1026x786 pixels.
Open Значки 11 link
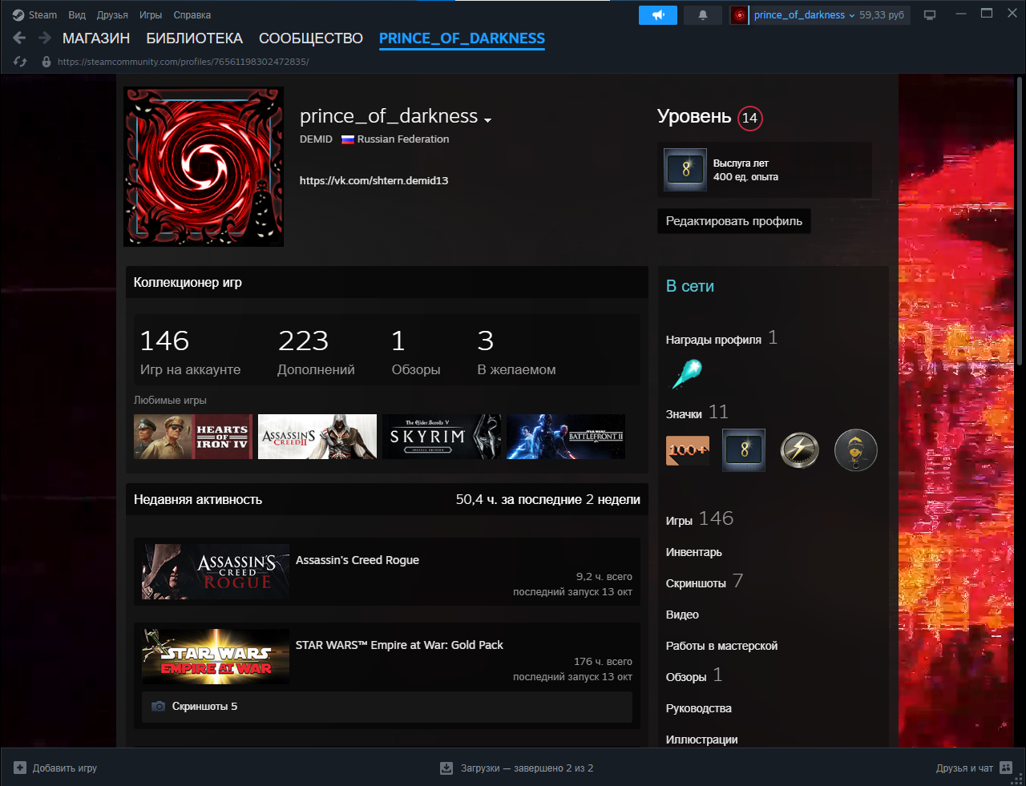click(x=697, y=413)
